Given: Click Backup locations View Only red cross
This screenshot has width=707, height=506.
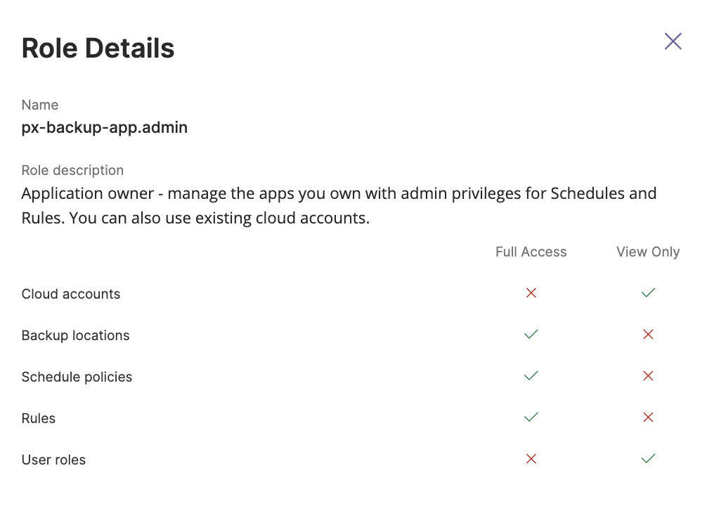Looking at the screenshot, I should click(x=648, y=335).
